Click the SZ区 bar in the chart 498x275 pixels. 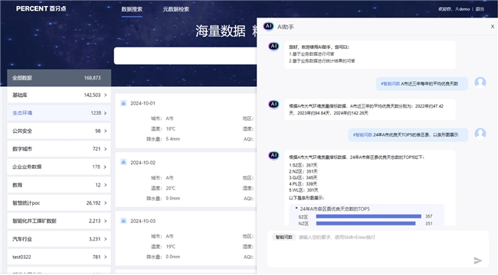(369, 216)
